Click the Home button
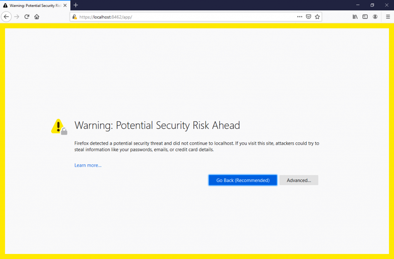The height and width of the screenshot is (259, 394). coord(36,17)
